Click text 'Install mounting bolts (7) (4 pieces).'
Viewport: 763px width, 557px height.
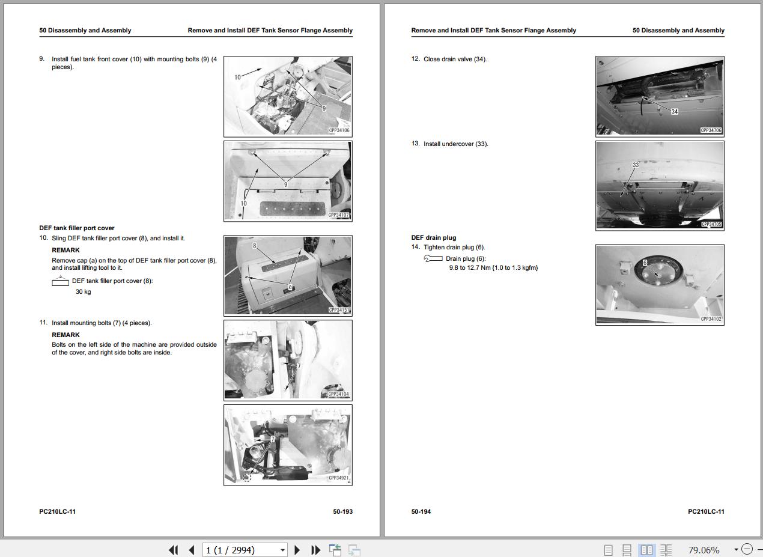pos(102,323)
